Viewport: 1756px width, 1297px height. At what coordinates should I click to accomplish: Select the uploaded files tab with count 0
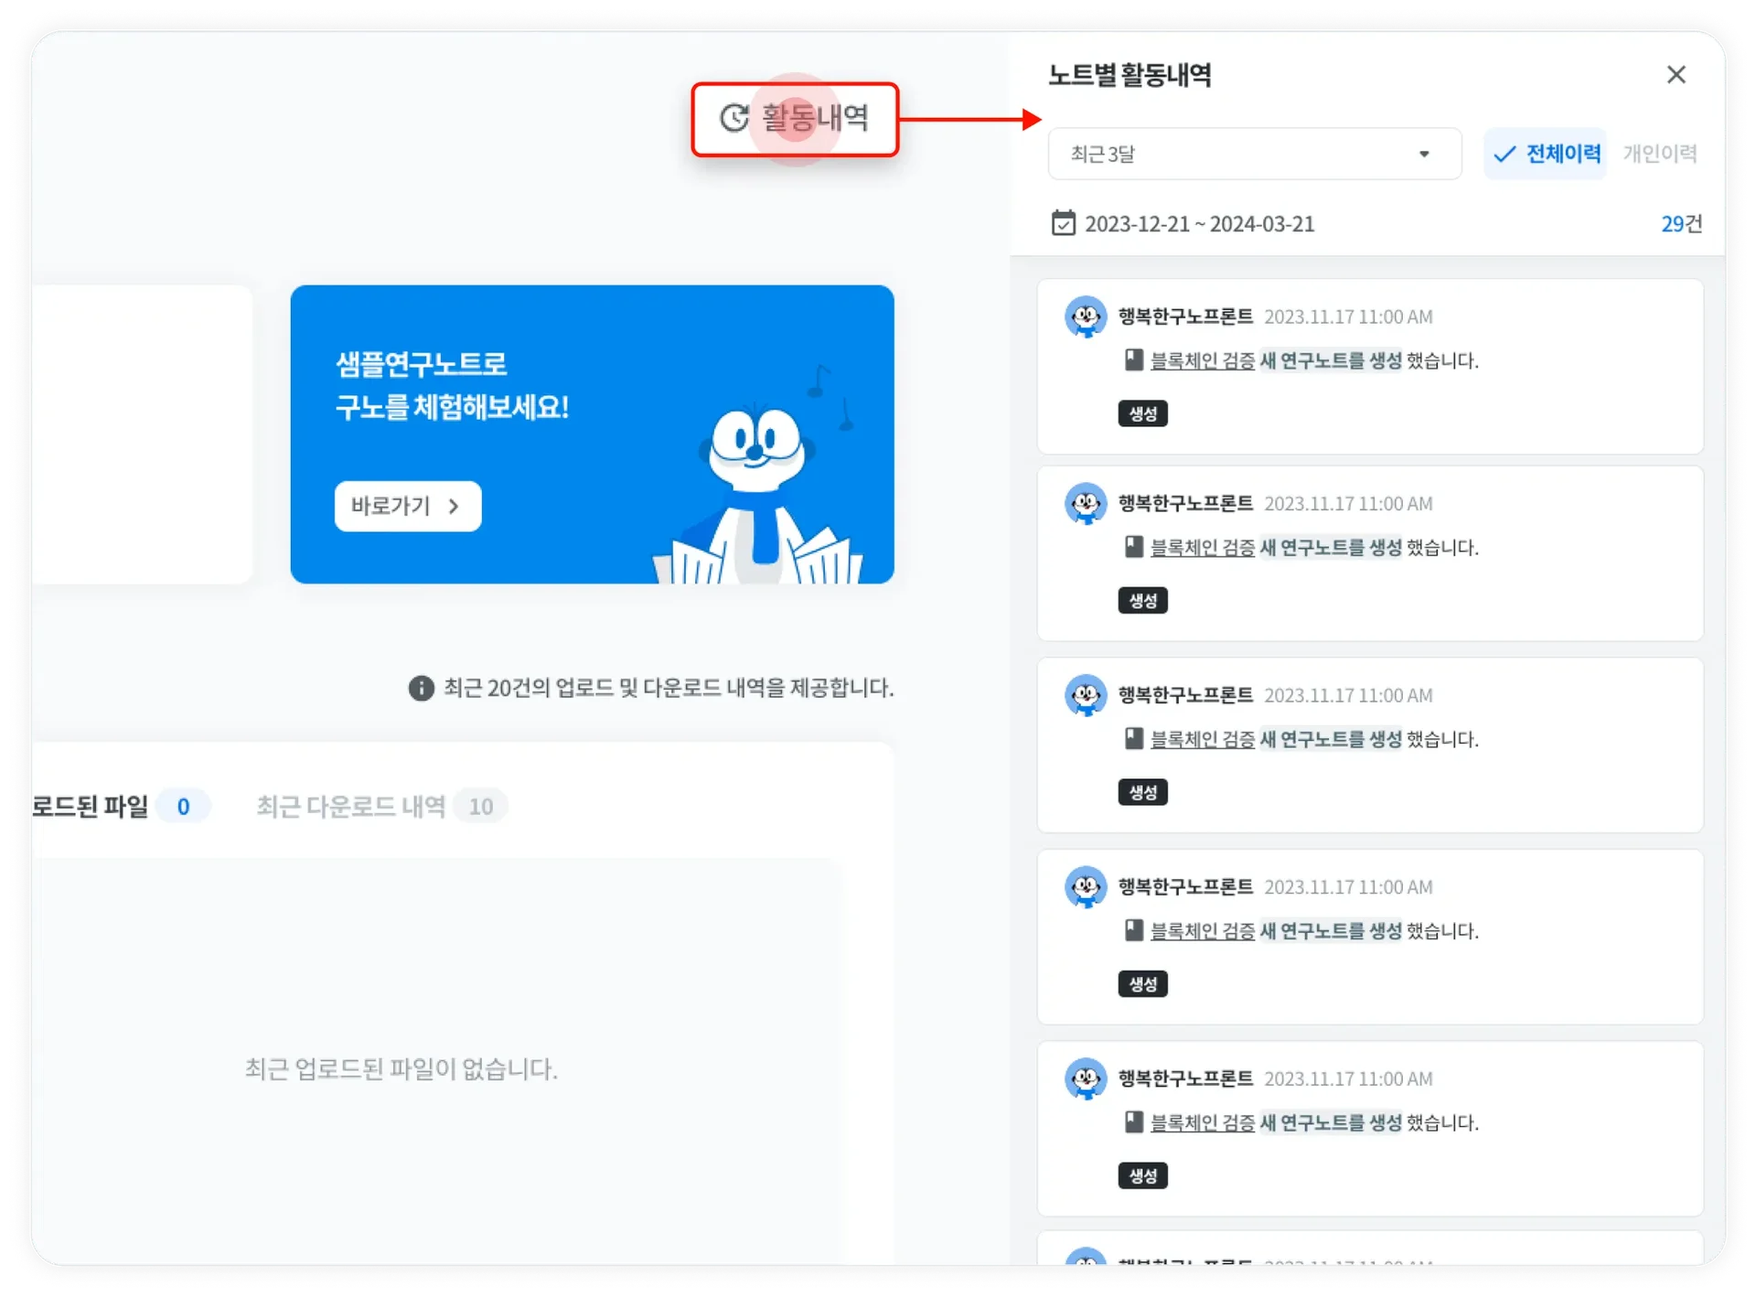click(x=117, y=806)
